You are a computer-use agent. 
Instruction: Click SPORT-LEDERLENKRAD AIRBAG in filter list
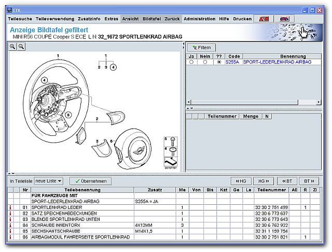278,62
